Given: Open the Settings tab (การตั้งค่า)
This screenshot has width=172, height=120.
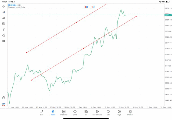Looking at the screenshot, I should click(130, 113).
